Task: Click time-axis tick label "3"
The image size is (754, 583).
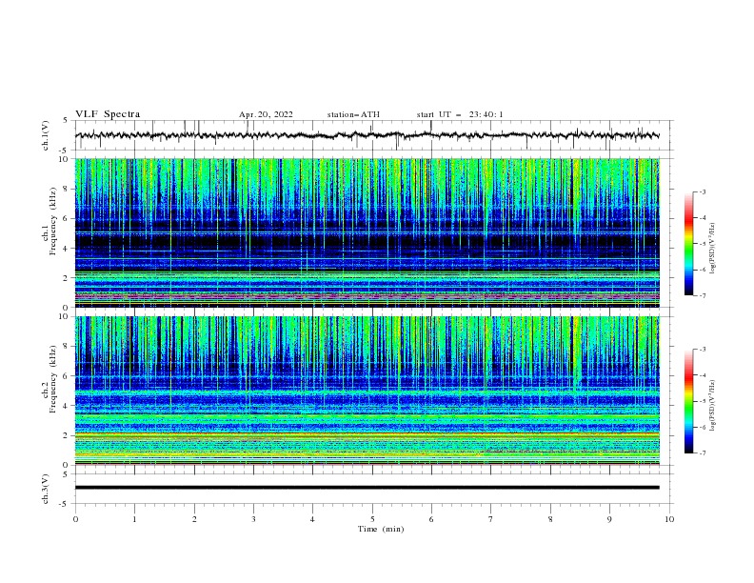Action: pos(253,519)
